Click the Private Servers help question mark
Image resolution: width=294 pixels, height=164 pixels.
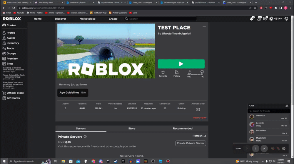[x=85, y=136]
